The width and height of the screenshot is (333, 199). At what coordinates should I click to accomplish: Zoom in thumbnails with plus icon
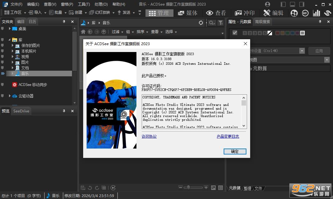pos(206,187)
